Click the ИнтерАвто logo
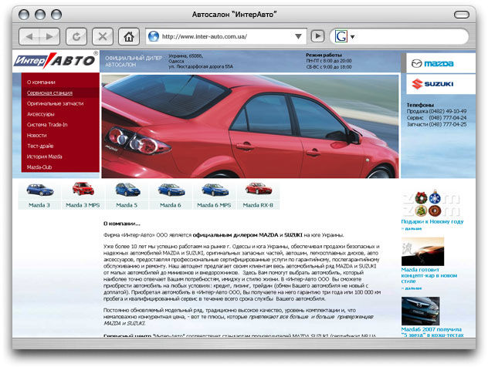This screenshot has height=367, width=488. pyautogui.click(x=56, y=60)
